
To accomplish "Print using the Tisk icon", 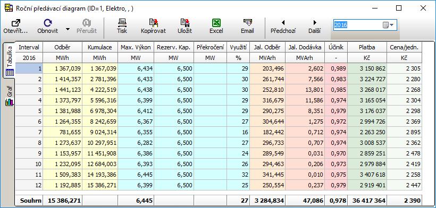I will (x=122, y=23).
